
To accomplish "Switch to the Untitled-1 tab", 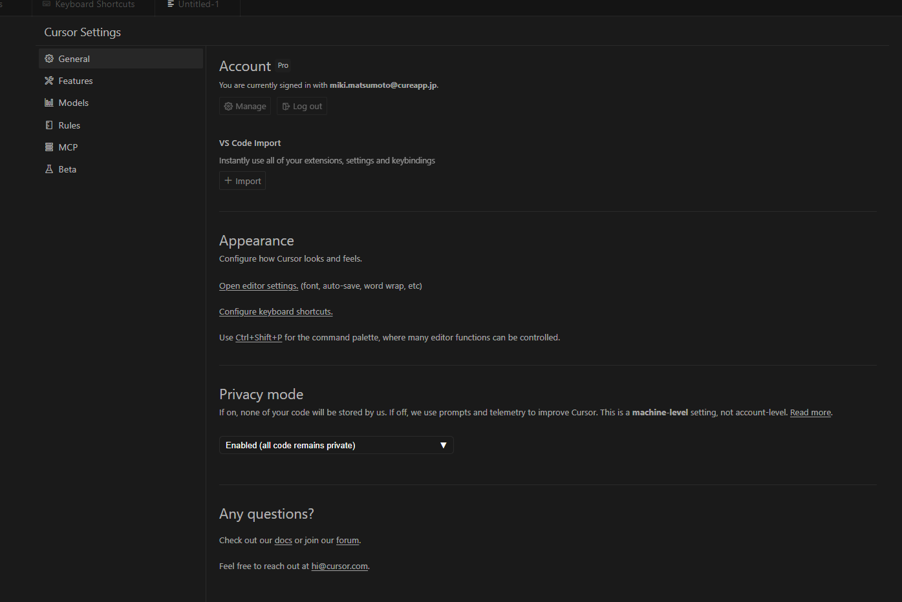I will (198, 5).
